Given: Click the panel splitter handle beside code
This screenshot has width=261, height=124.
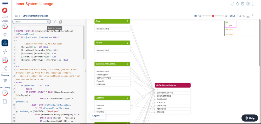Looking at the screenshot, I should click(86, 71).
